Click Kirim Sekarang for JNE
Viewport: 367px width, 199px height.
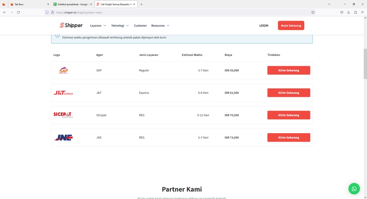[289, 138]
